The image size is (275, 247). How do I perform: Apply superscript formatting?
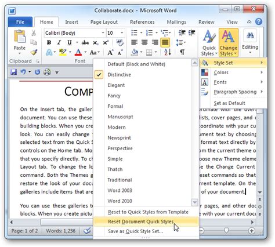106,42
